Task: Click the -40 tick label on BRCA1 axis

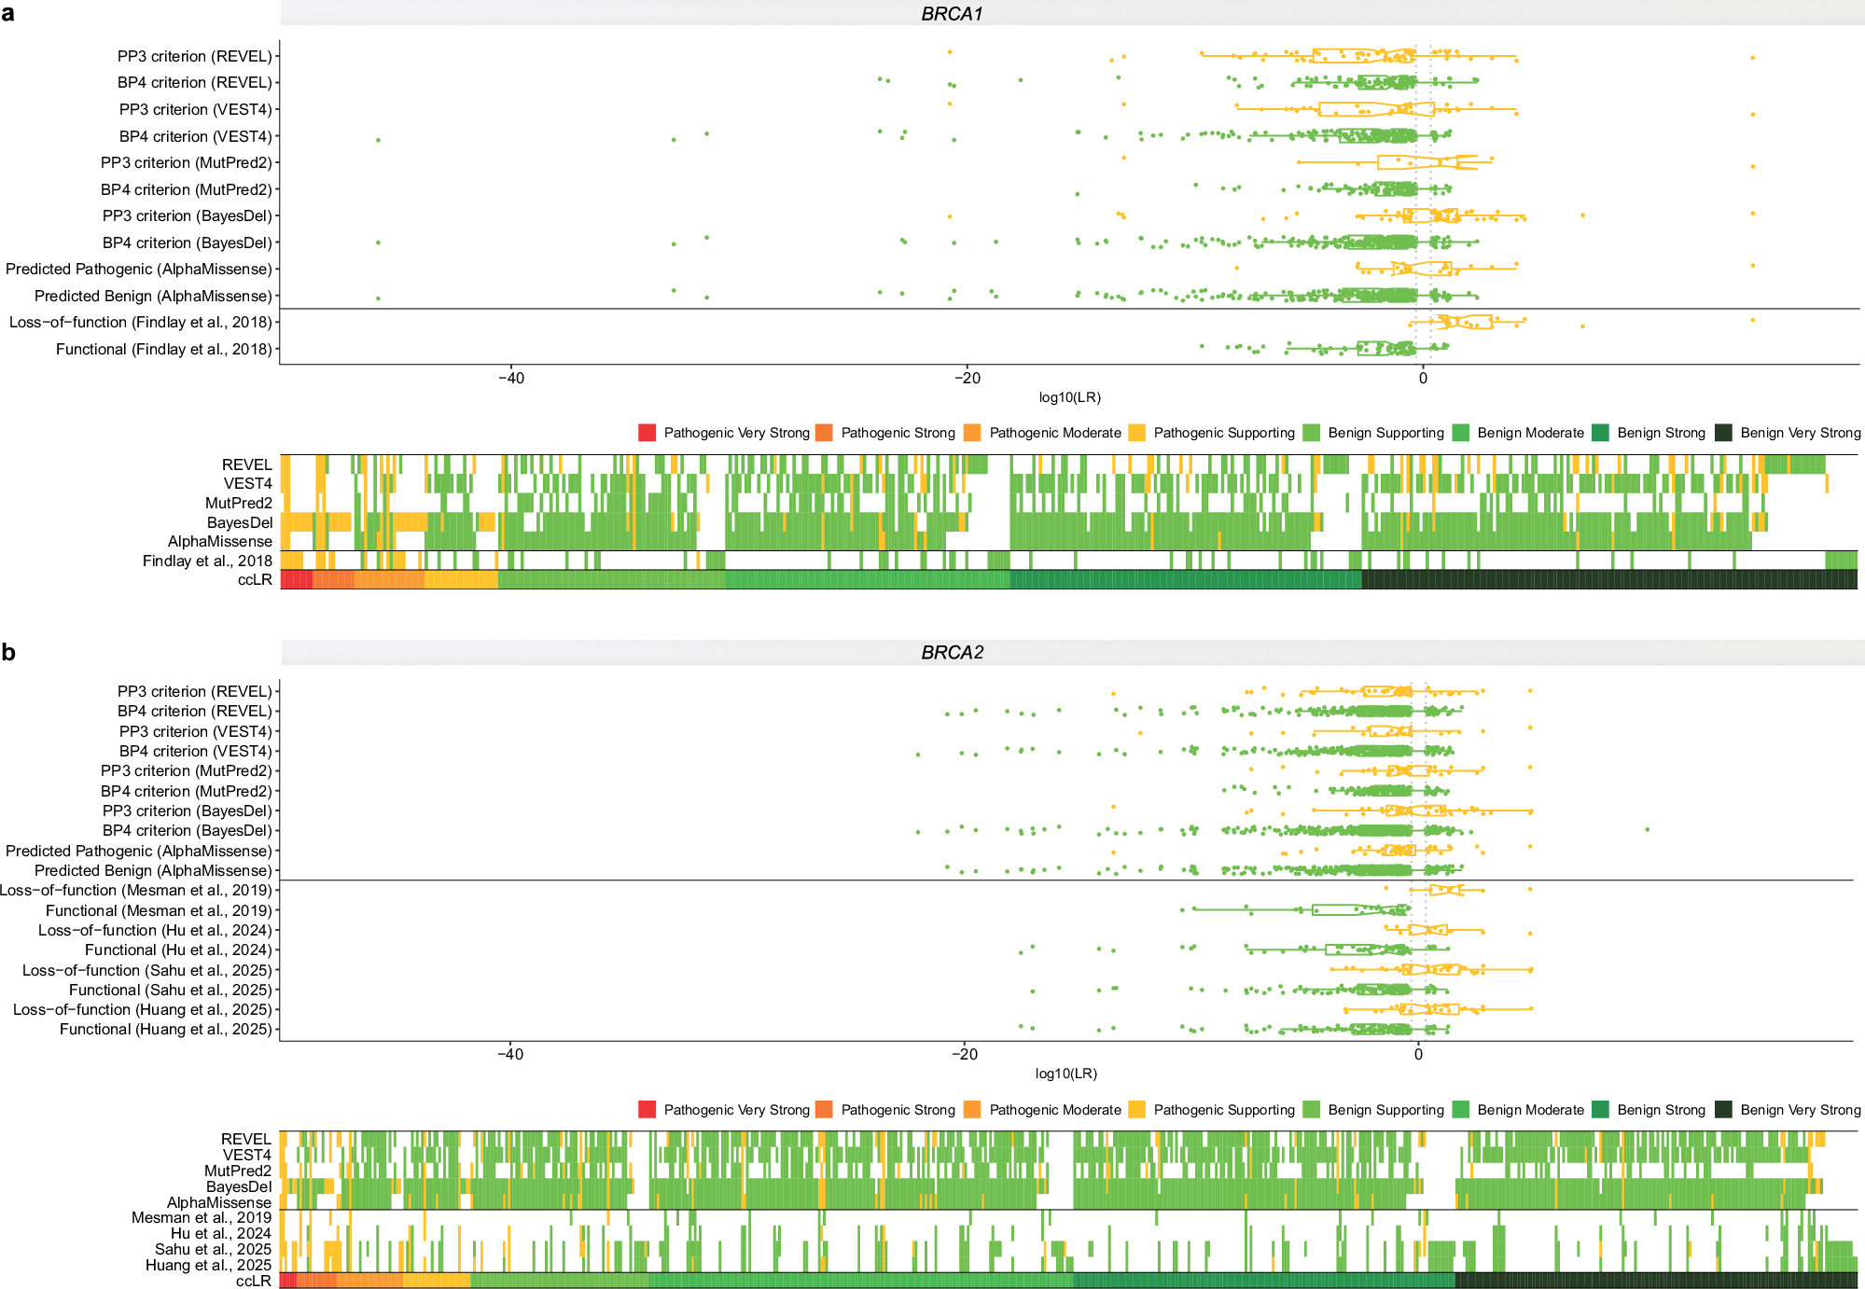Action: (510, 378)
